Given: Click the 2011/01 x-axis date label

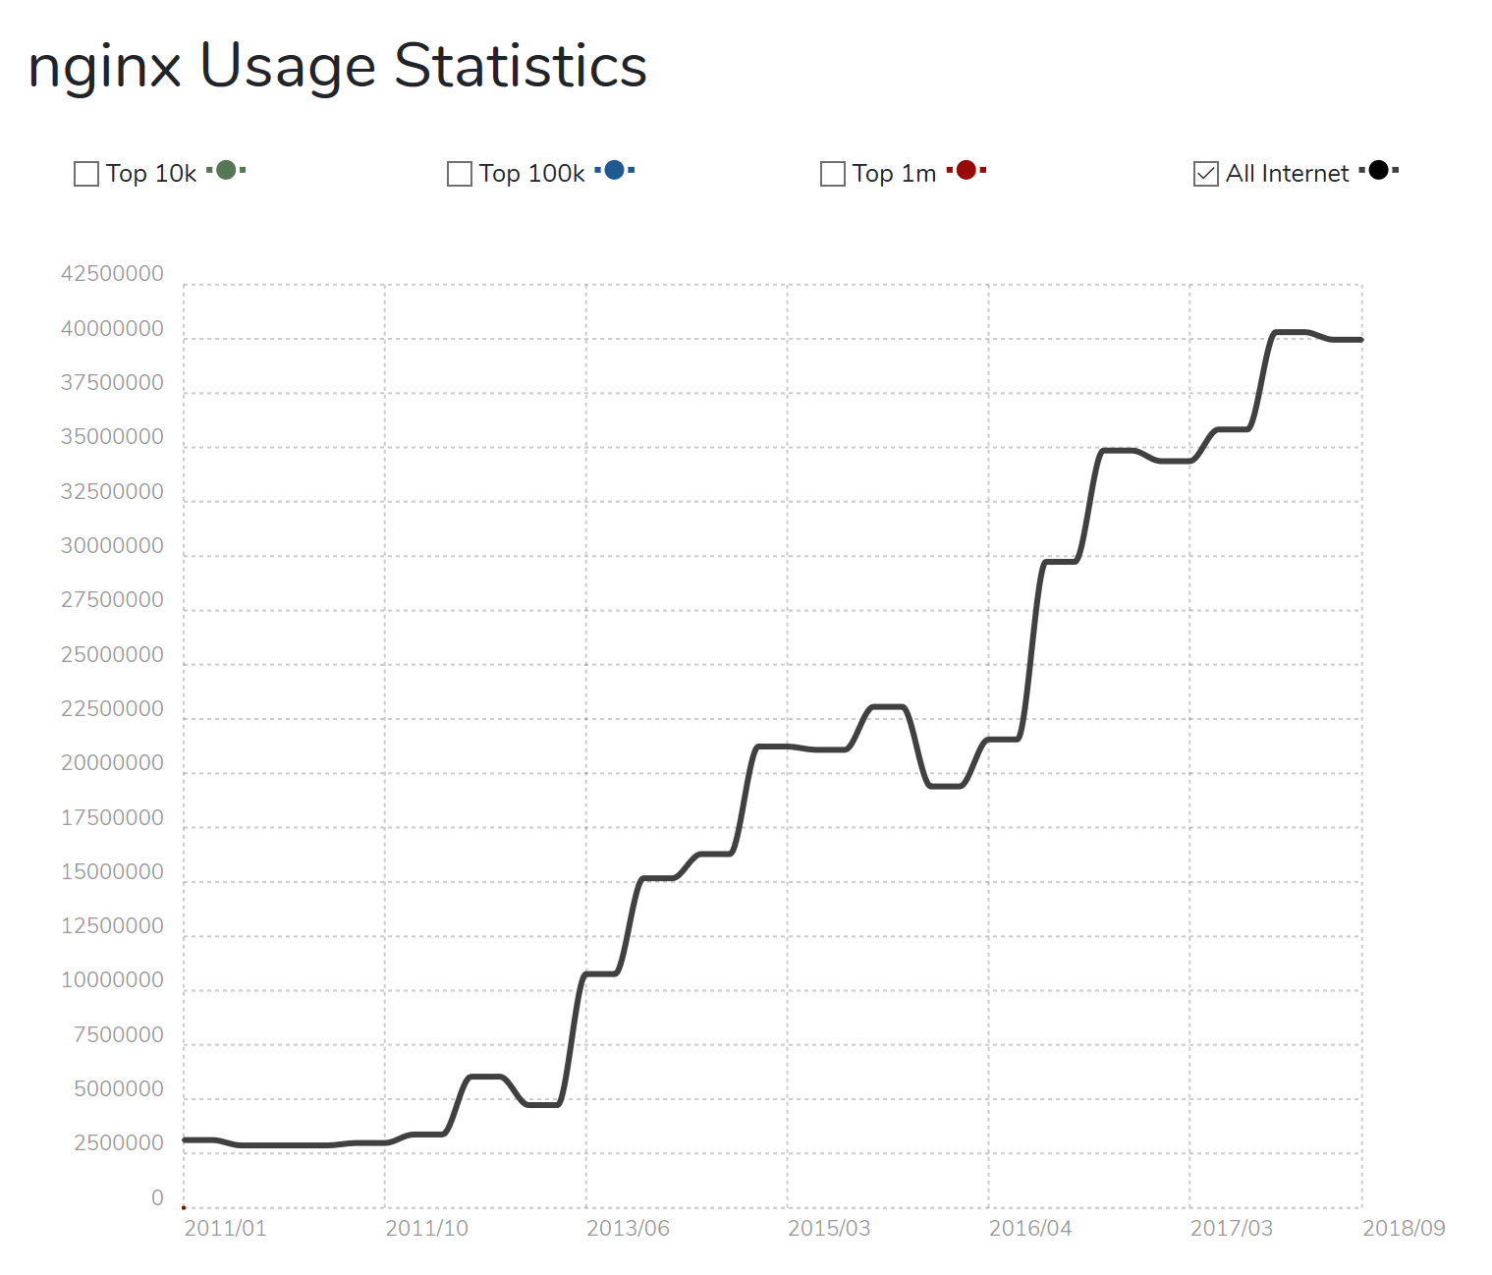Looking at the screenshot, I should click(x=225, y=1229).
